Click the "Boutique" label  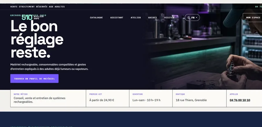tap(180, 94)
